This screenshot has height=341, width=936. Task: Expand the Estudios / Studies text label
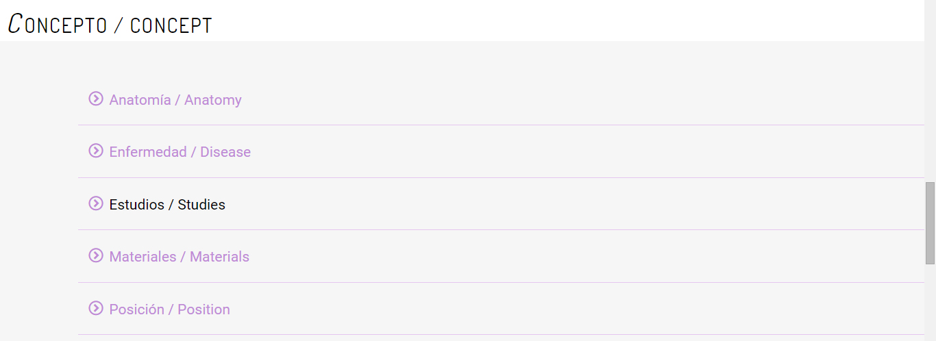[167, 205]
